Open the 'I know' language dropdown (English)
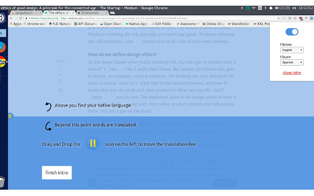The width and height of the screenshot is (314, 196). [x=292, y=50]
